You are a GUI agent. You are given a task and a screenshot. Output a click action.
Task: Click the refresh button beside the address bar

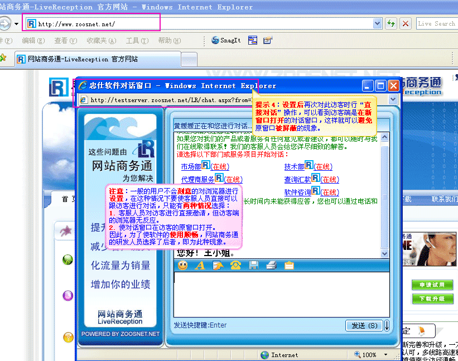[x=391, y=23]
